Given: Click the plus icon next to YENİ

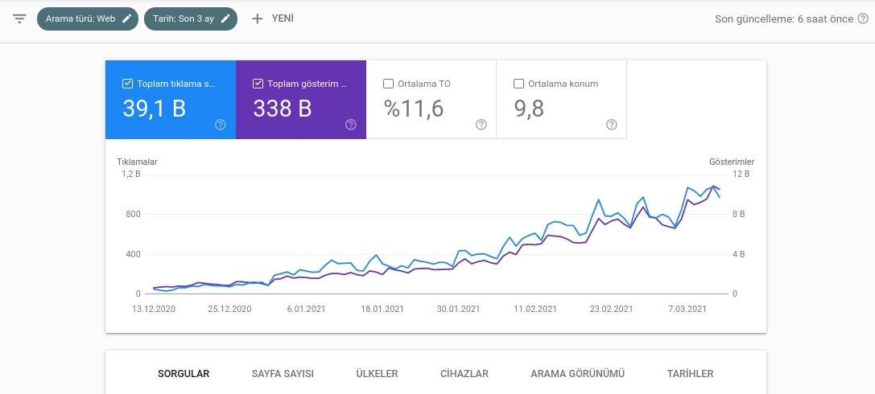Looking at the screenshot, I should 258,18.
